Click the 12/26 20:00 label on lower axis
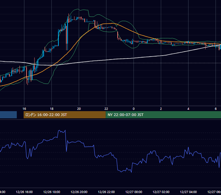221x195 pixels. pyautogui.click(x=79, y=192)
